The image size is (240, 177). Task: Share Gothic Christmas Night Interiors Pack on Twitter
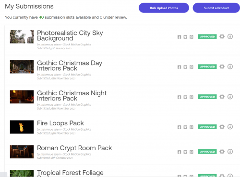(185, 97)
